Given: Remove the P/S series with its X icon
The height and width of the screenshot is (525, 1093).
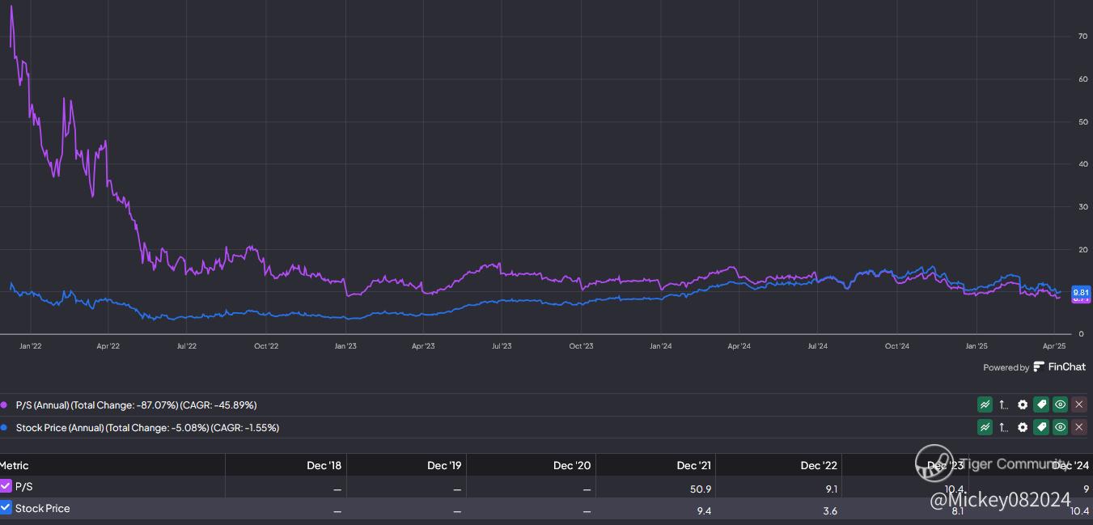Looking at the screenshot, I should [1078, 404].
